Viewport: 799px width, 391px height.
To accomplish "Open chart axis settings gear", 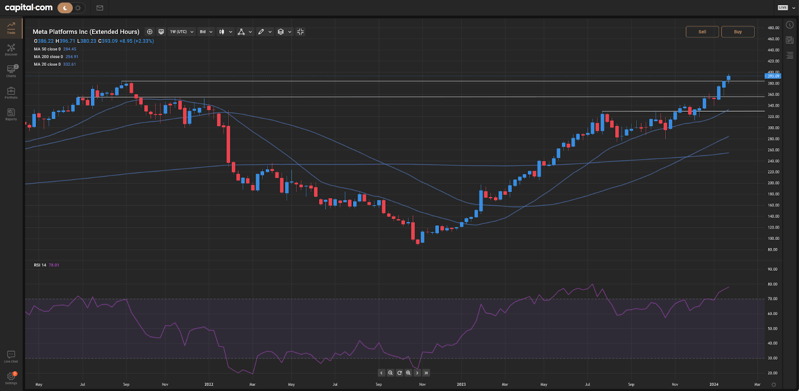I will [x=774, y=385].
